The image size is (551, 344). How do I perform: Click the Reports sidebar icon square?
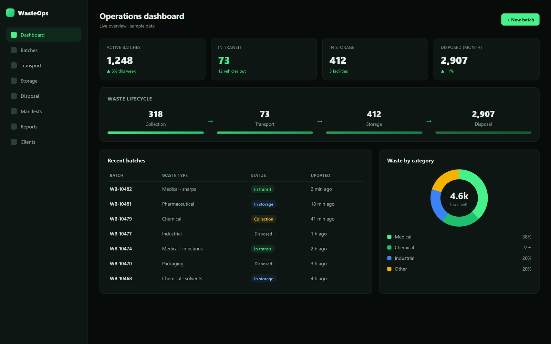click(x=14, y=127)
